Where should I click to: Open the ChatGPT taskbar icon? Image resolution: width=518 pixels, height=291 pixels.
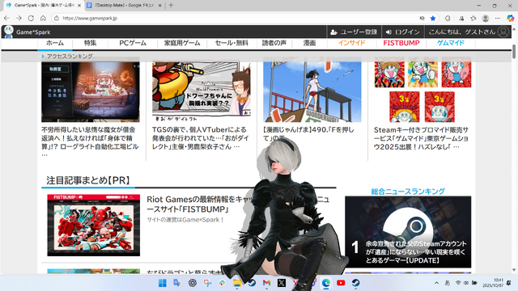193,283
